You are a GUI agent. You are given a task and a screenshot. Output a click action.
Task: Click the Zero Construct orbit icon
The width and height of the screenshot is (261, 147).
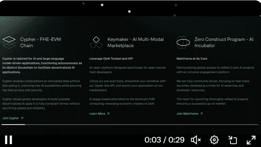(x=183, y=42)
